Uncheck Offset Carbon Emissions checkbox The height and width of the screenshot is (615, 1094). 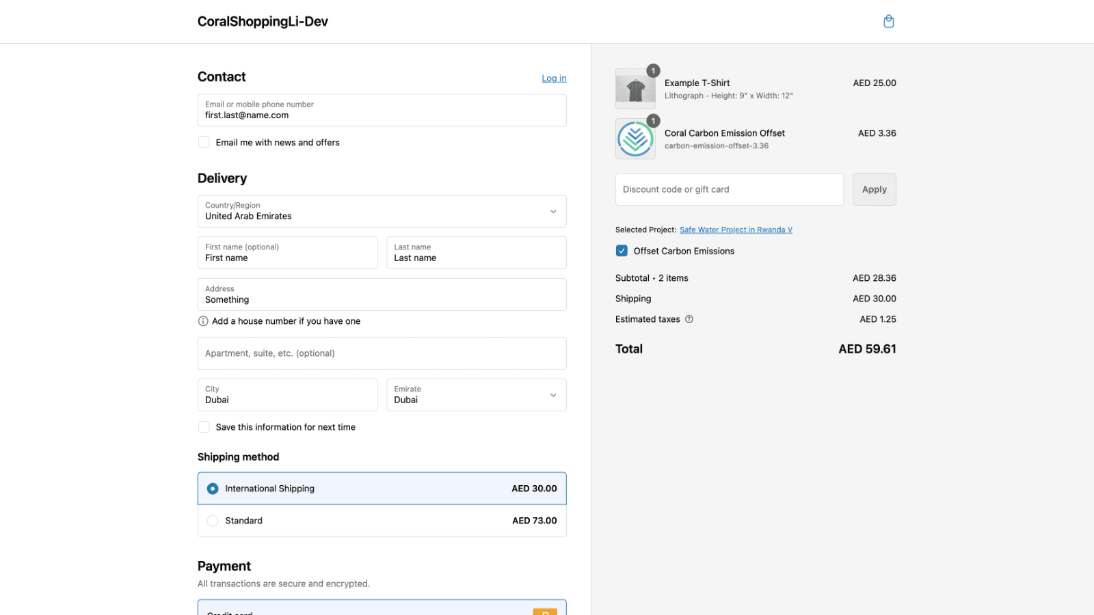622,251
